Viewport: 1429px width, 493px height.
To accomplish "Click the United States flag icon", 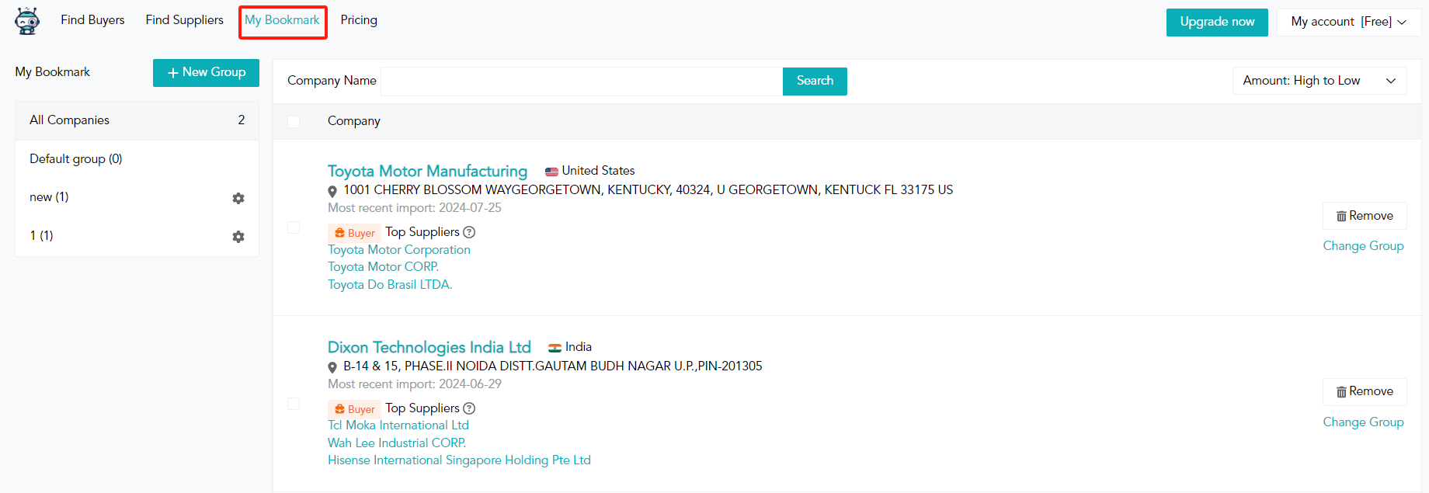I will (x=551, y=172).
